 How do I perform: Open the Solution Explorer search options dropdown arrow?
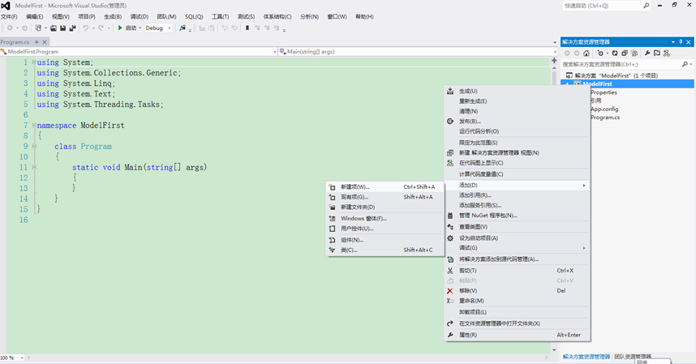pyautogui.click(x=691, y=64)
